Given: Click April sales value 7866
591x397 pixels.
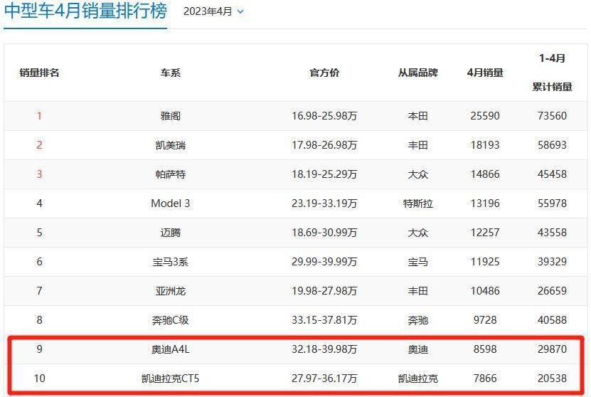Looking at the screenshot, I should click(x=485, y=379).
